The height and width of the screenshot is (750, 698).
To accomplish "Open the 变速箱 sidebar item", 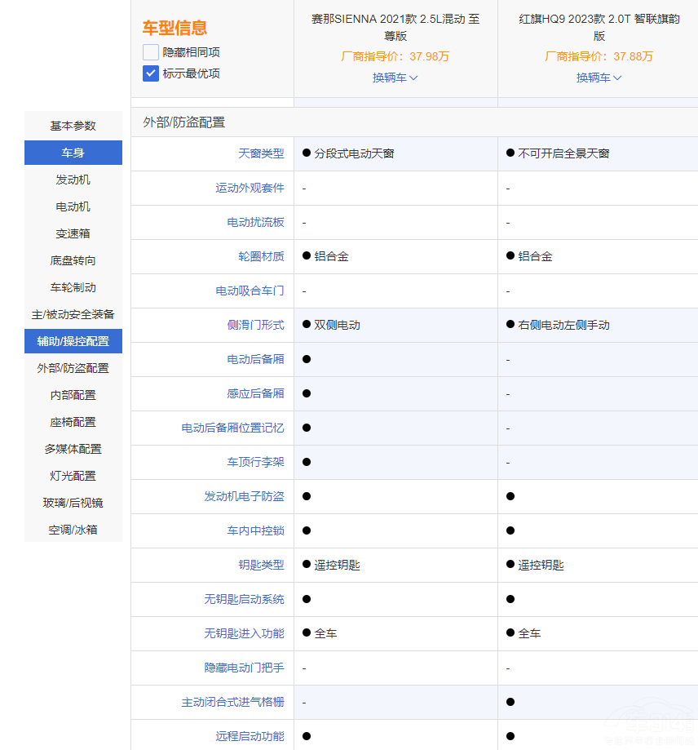I will tap(73, 233).
